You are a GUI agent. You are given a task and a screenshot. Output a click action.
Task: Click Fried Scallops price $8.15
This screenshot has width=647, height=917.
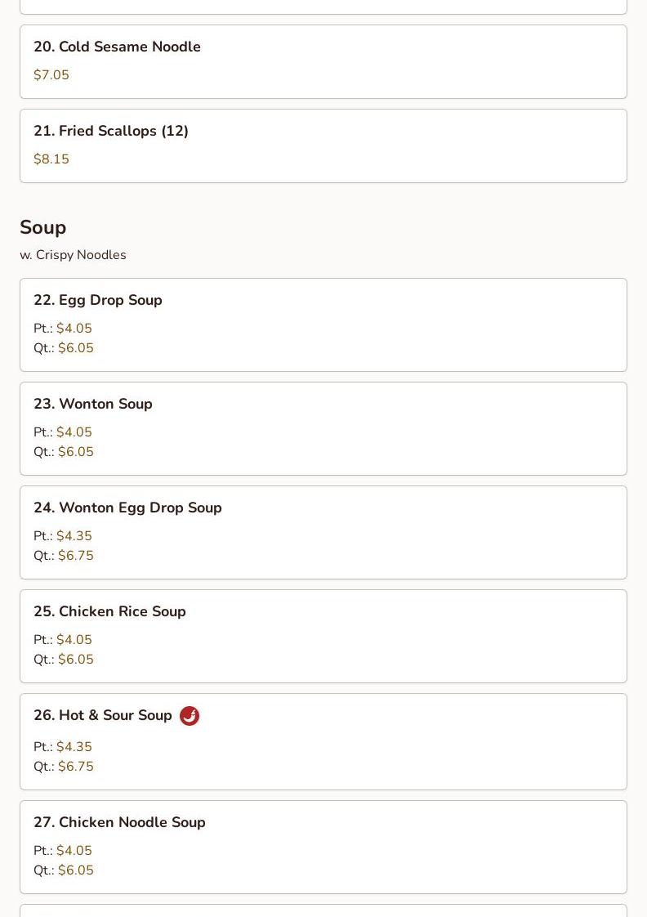coord(51,159)
